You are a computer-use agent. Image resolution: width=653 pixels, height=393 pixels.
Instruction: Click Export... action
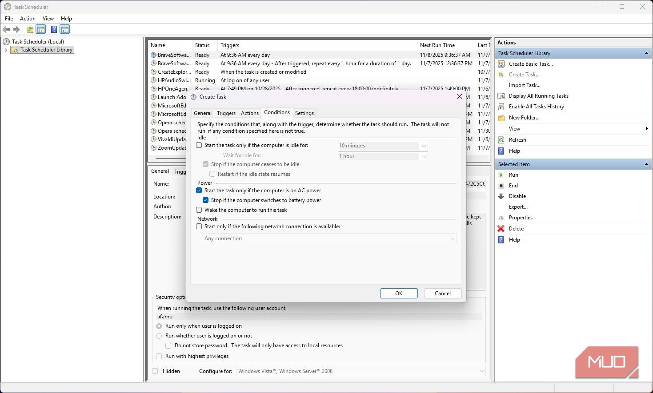click(x=518, y=207)
